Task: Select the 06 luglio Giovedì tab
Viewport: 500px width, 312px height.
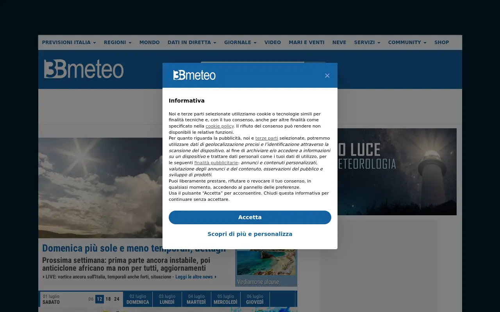Action: coord(255,299)
